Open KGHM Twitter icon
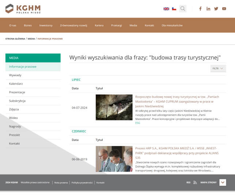The height and width of the screenshot is (195, 235). 216,9
